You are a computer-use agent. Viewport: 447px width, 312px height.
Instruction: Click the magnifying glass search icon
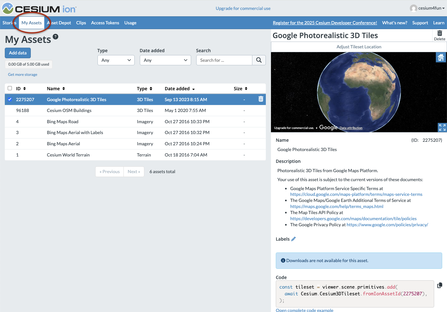tap(259, 60)
